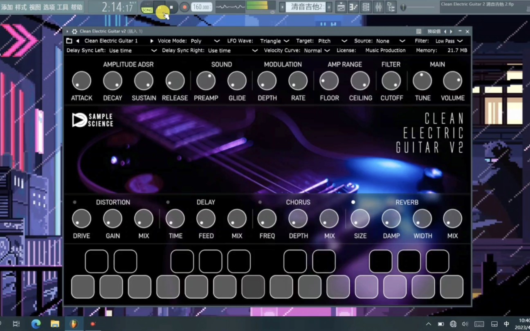
Task: Click the distortion DRIVE knob
Action: point(81,219)
